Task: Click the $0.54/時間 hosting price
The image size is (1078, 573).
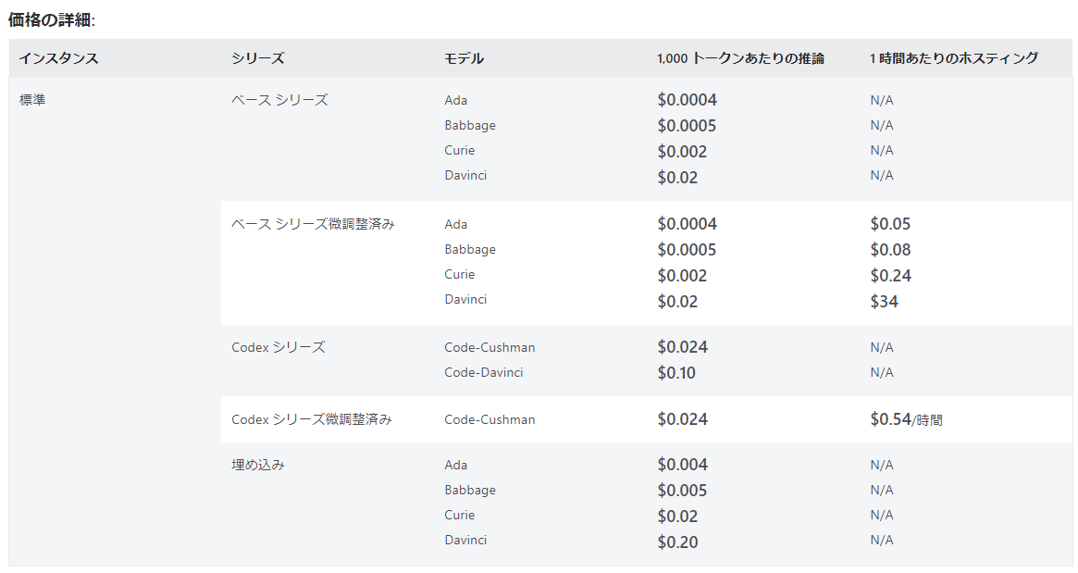Action: tap(906, 419)
